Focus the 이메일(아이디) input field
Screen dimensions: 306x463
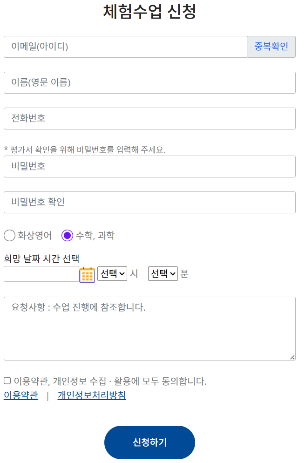125,47
